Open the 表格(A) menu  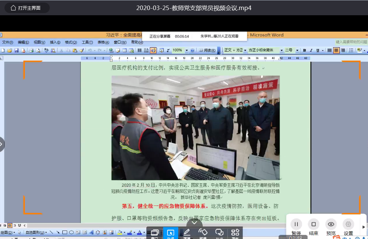[x=103, y=42]
